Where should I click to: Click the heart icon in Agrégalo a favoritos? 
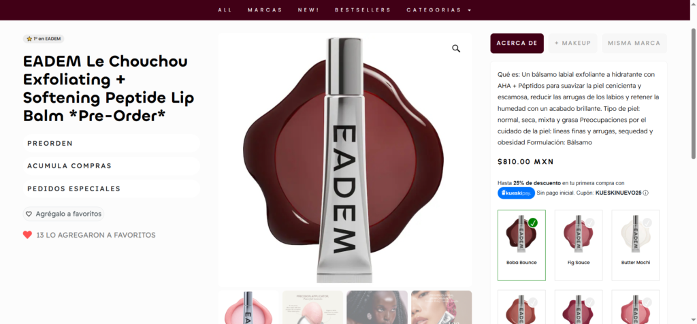pos(29,214)
